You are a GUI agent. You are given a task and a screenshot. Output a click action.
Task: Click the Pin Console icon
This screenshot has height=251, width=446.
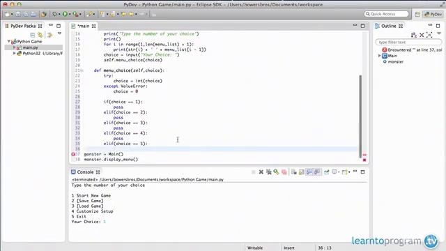point(327,172)
